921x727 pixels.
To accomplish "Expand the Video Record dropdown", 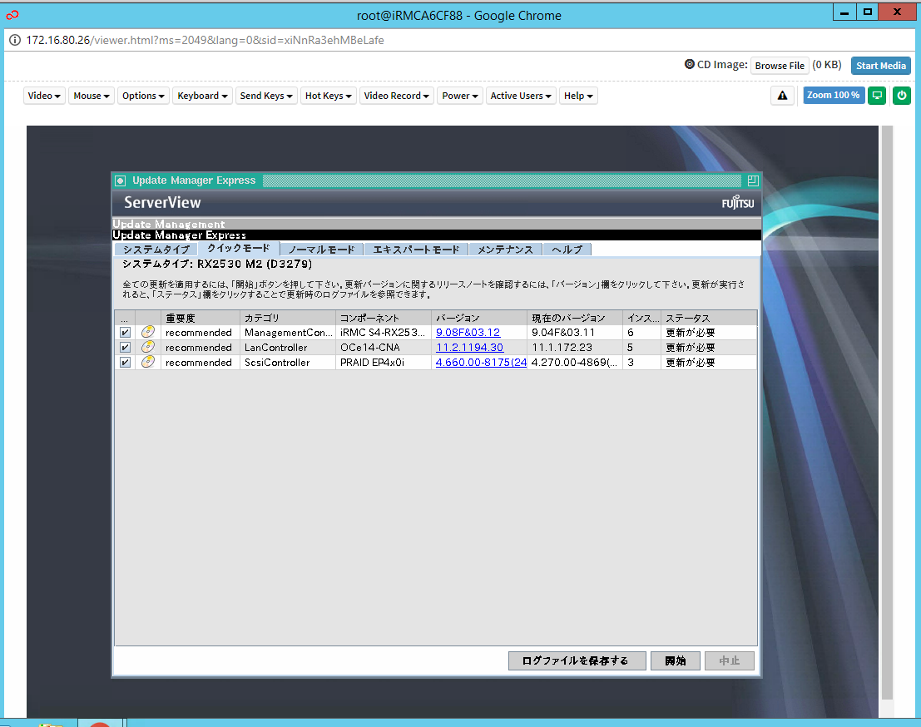I will pos(397,96).
